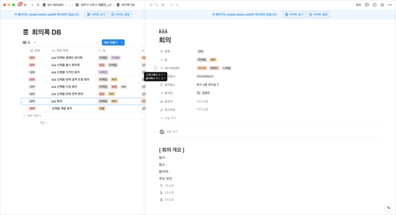The image size is (396, 215).
Task: Expand the hidden breadcrumb ellipsis
Action: coord(69,5)
